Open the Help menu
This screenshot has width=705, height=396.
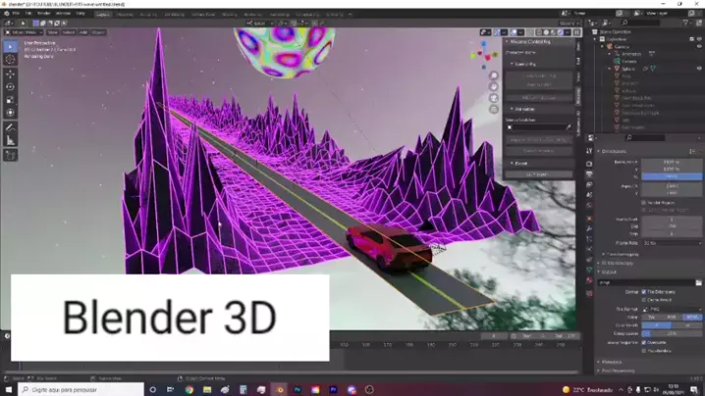(x=81, y=14)
